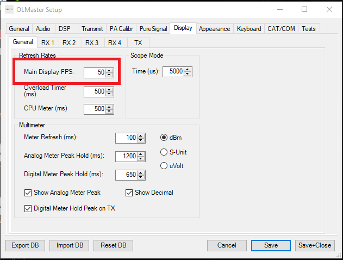Screen dimensions: 343x260
Task: Maximize the OLMaster Setup window
Action: pos(304,9)
